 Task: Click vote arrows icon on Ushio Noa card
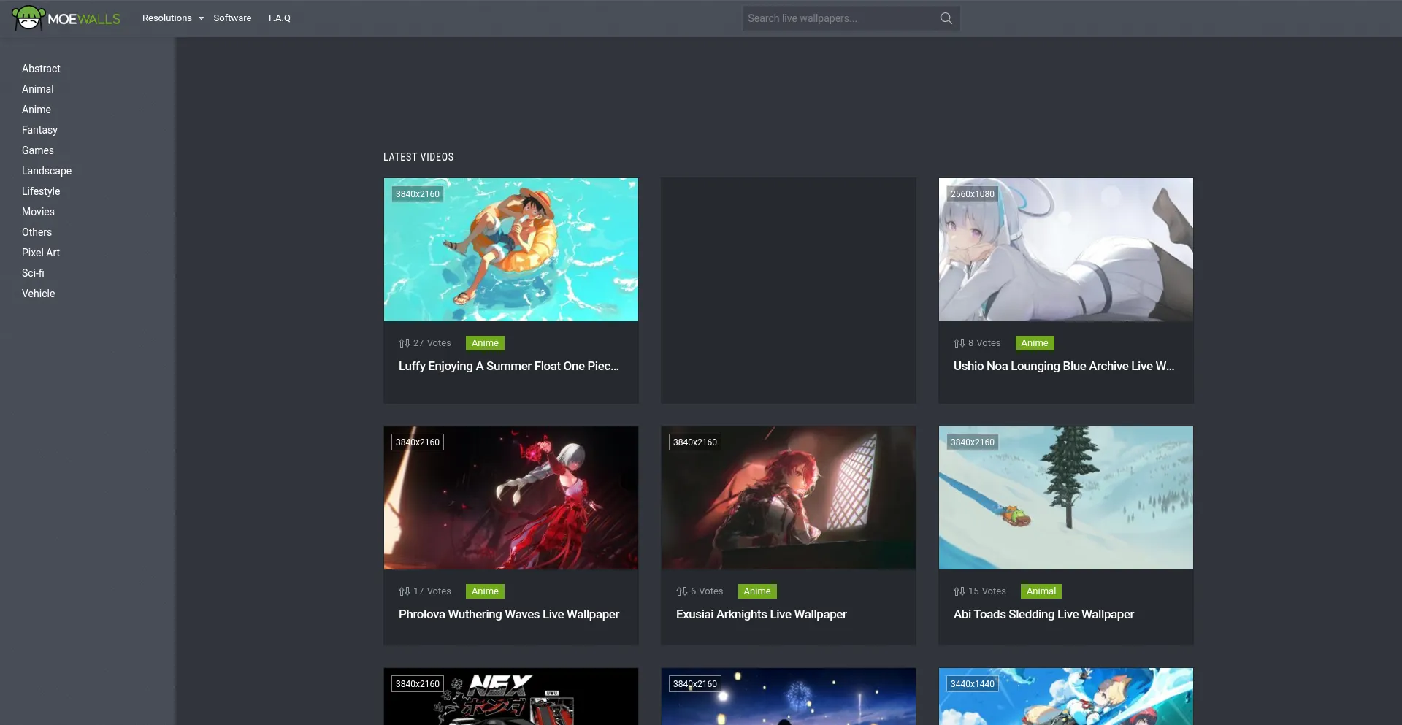pyautogui.click(x=959, y=343)
